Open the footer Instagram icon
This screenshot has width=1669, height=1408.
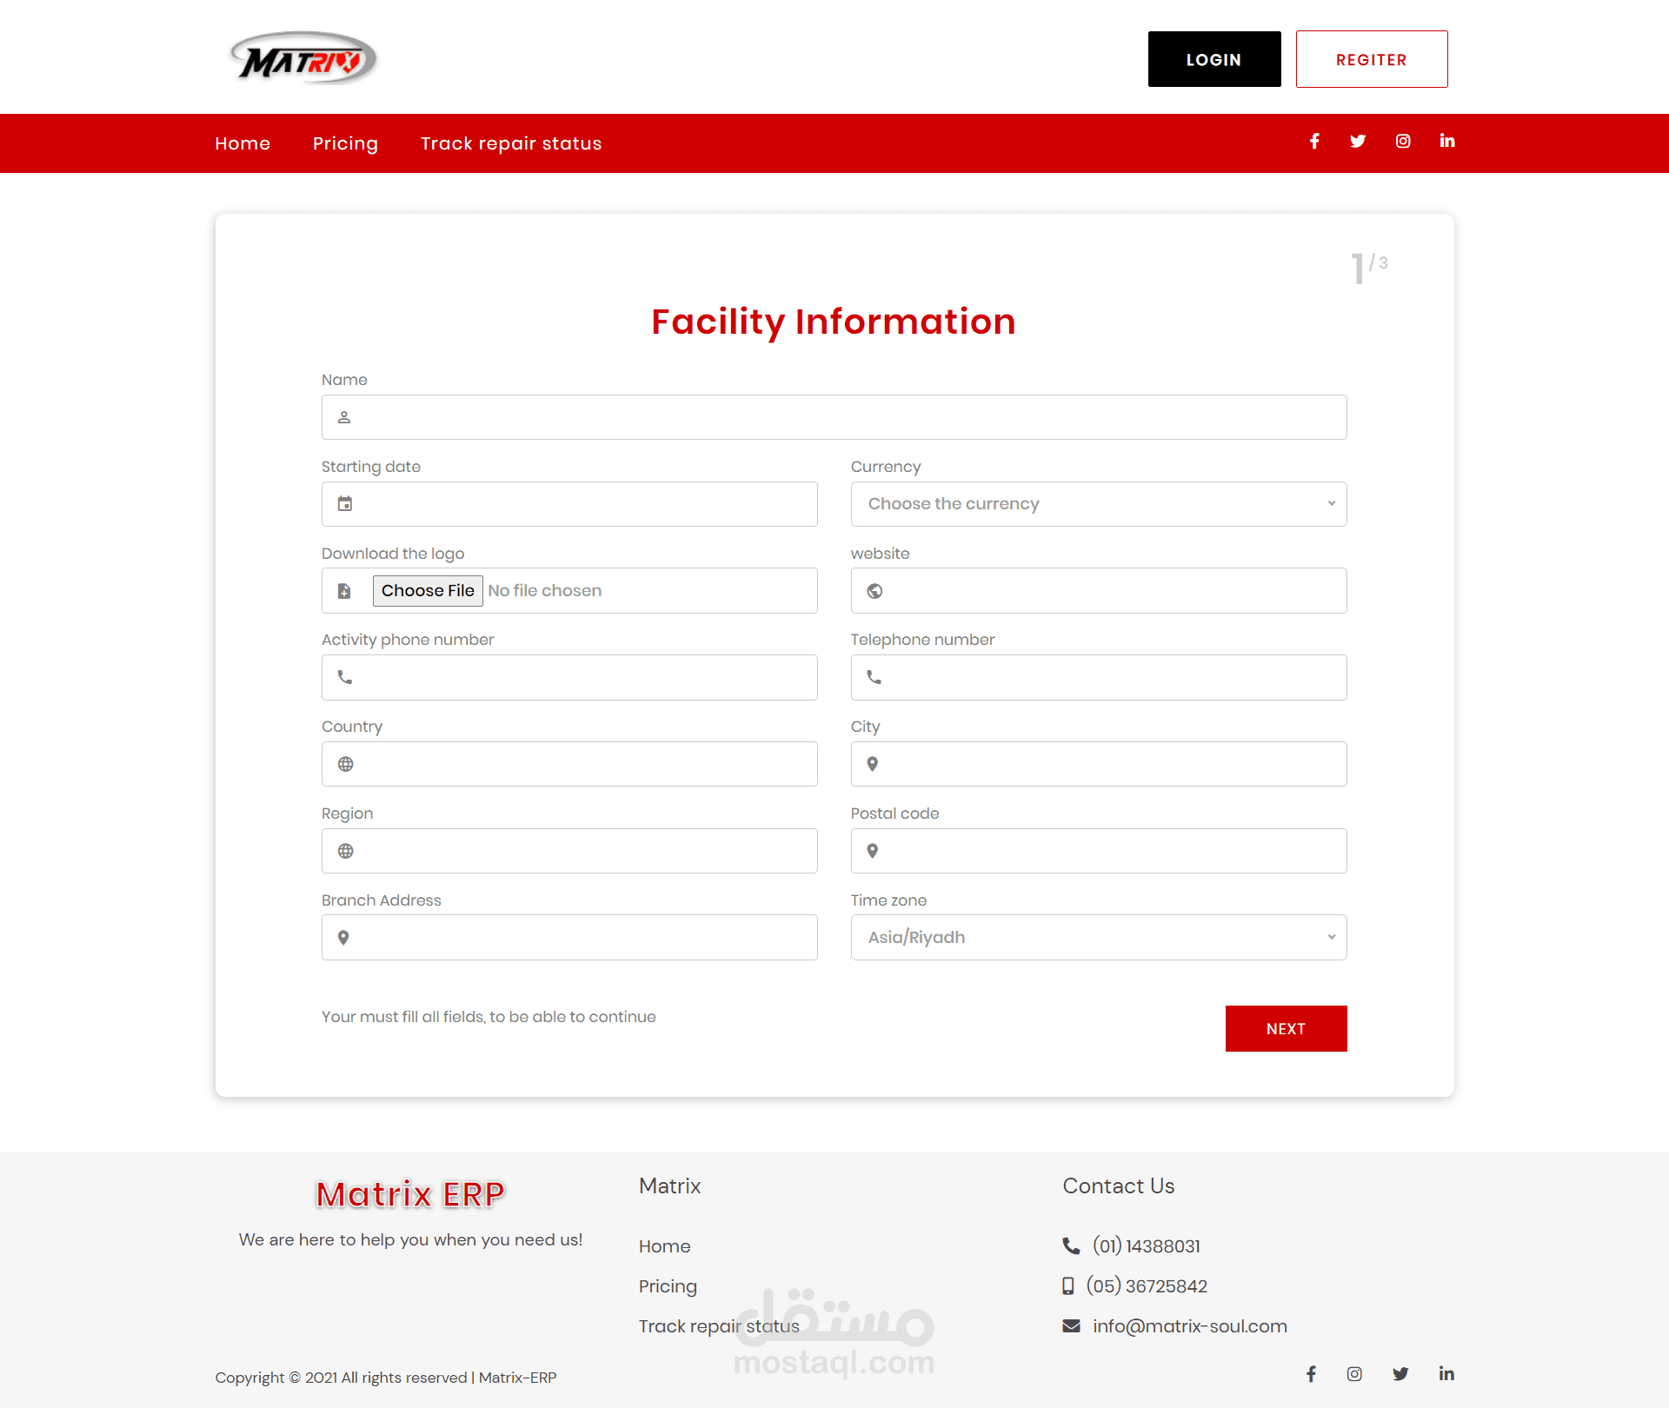click(x=1354, y=1373)
